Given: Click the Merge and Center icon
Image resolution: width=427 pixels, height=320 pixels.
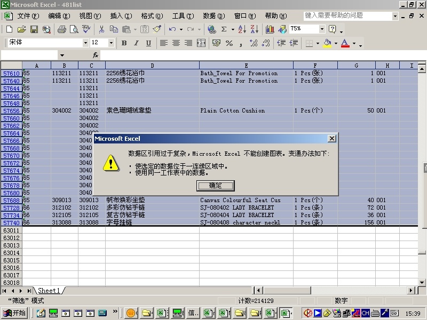Looking at the screenshot, I should click(201, 43).
